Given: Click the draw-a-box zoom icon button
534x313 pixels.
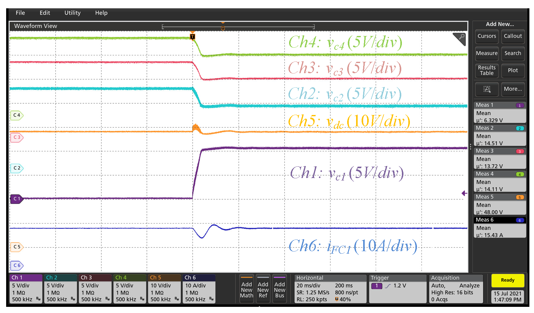Looking at the screenshot, I should point(487,89).
